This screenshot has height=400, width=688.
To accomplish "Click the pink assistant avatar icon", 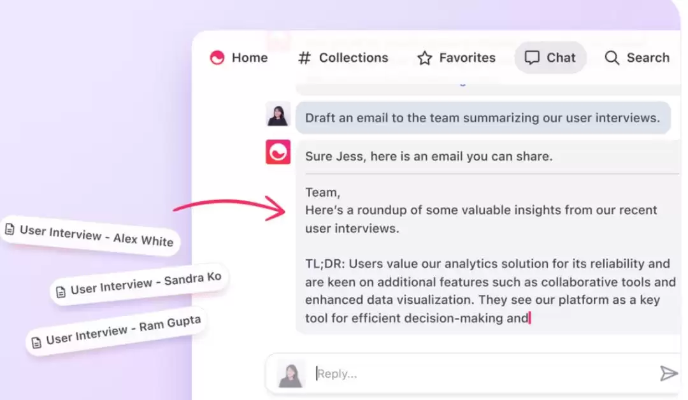I will point(278,152).
